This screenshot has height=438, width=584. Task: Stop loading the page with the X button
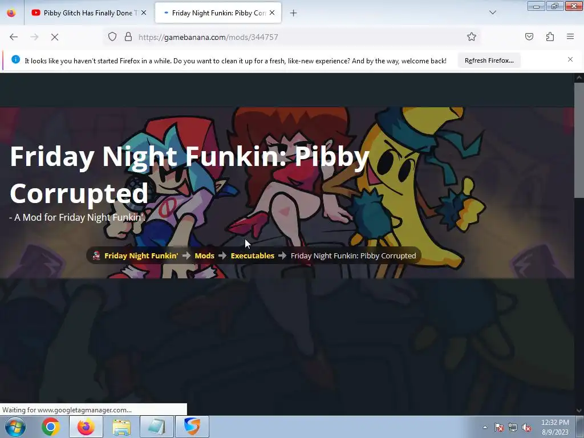click(x=54, y=37)
